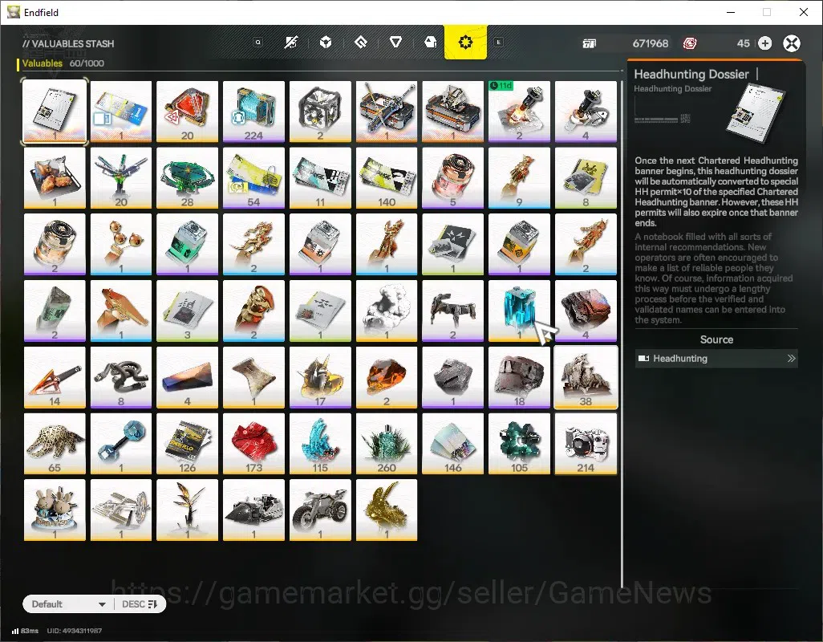Click the E next-tab key hint
823x642 pixels.
coord(499,42)
